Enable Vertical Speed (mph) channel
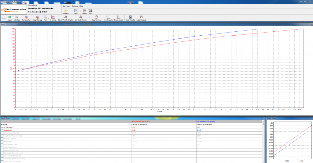The width and height of the screenshot is (313, 163). tap(2, 147)
